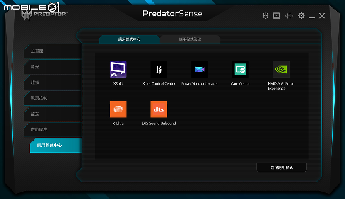Launch the XSplit app icon

[x=118, y=69]
